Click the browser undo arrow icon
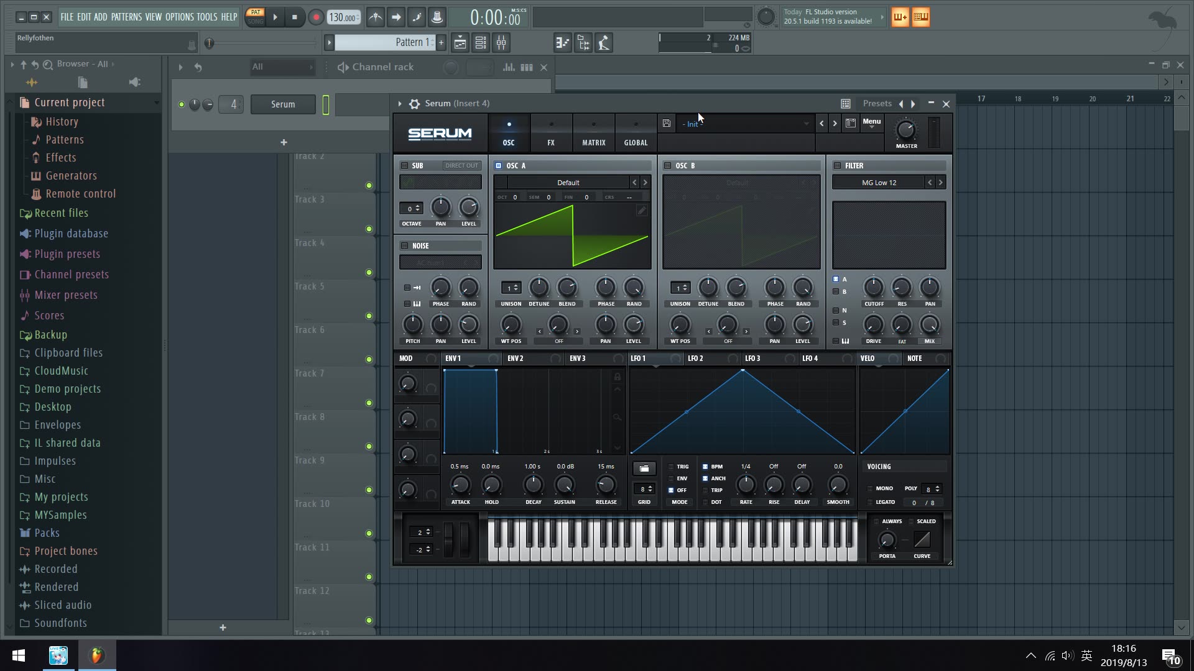 (x=35, y=64)
